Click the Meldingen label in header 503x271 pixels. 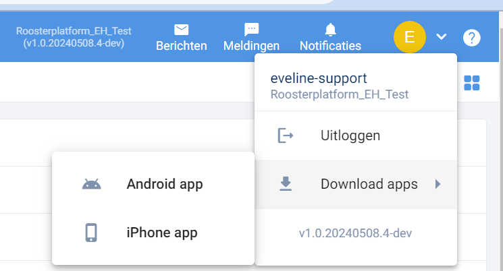(x=251, y=46)
